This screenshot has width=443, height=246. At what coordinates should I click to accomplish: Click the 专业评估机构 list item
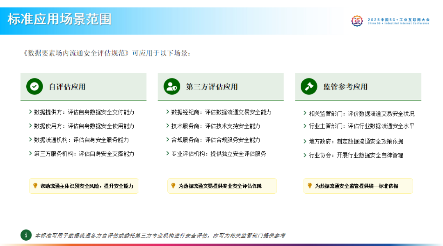coord(219,154)
